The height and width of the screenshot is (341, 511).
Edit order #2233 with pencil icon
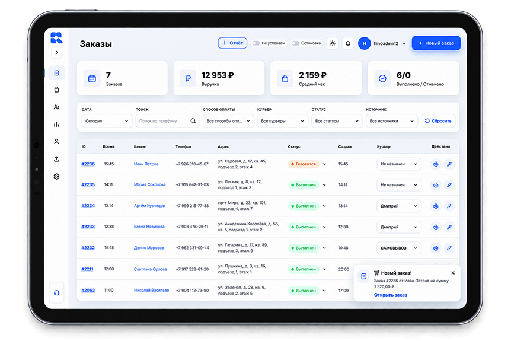click(x=449, y=227)
